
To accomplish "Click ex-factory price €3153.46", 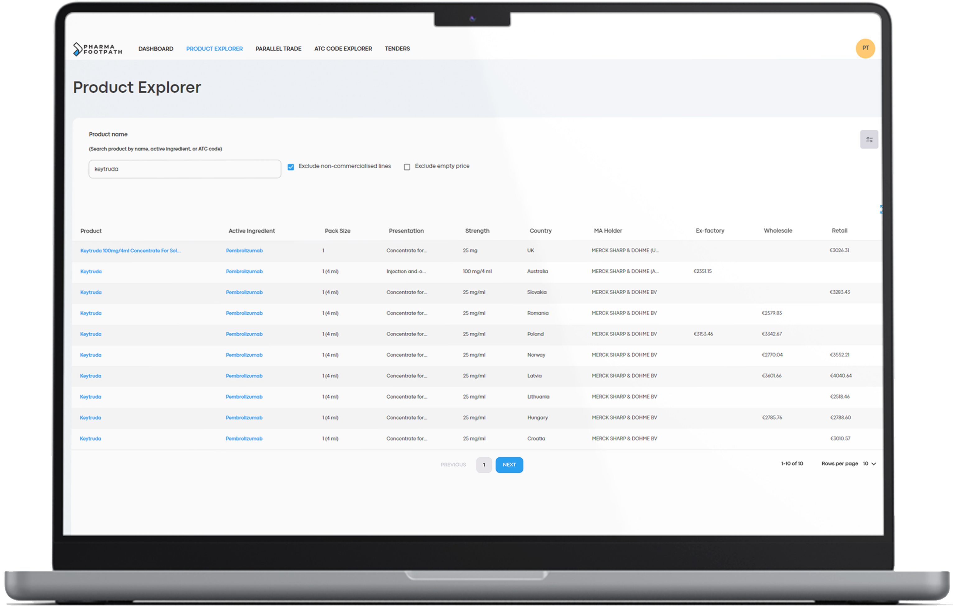I will pyautogui.click(x=703, y=334).
